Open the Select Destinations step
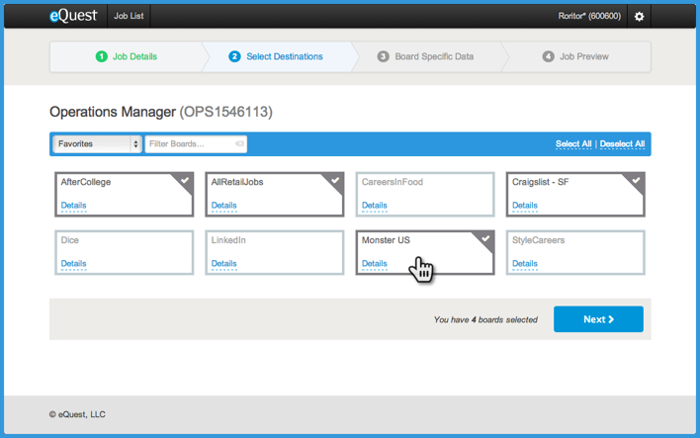The image size is (700, 438). coord(276,56)
